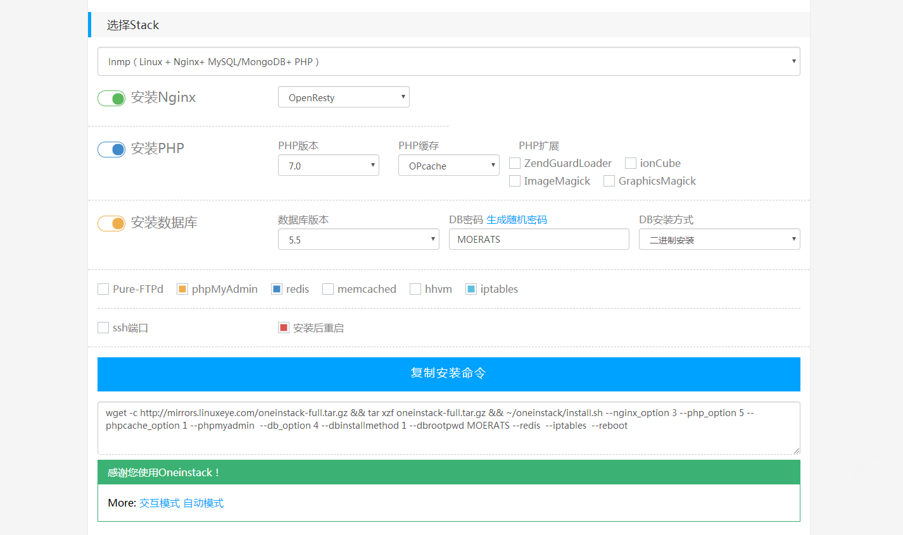This screenshot has width=903, height=535.
Task: Uncheck the iptables checkbox
Action: (471, 289)
